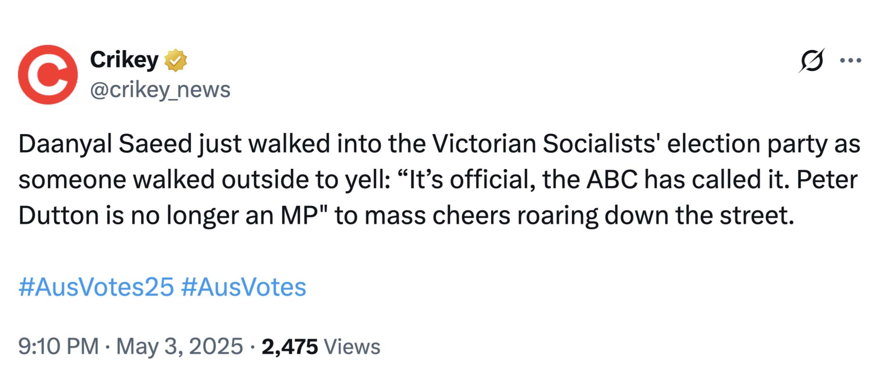
Task: Open the three-dot more options menu
Action: 850,60
